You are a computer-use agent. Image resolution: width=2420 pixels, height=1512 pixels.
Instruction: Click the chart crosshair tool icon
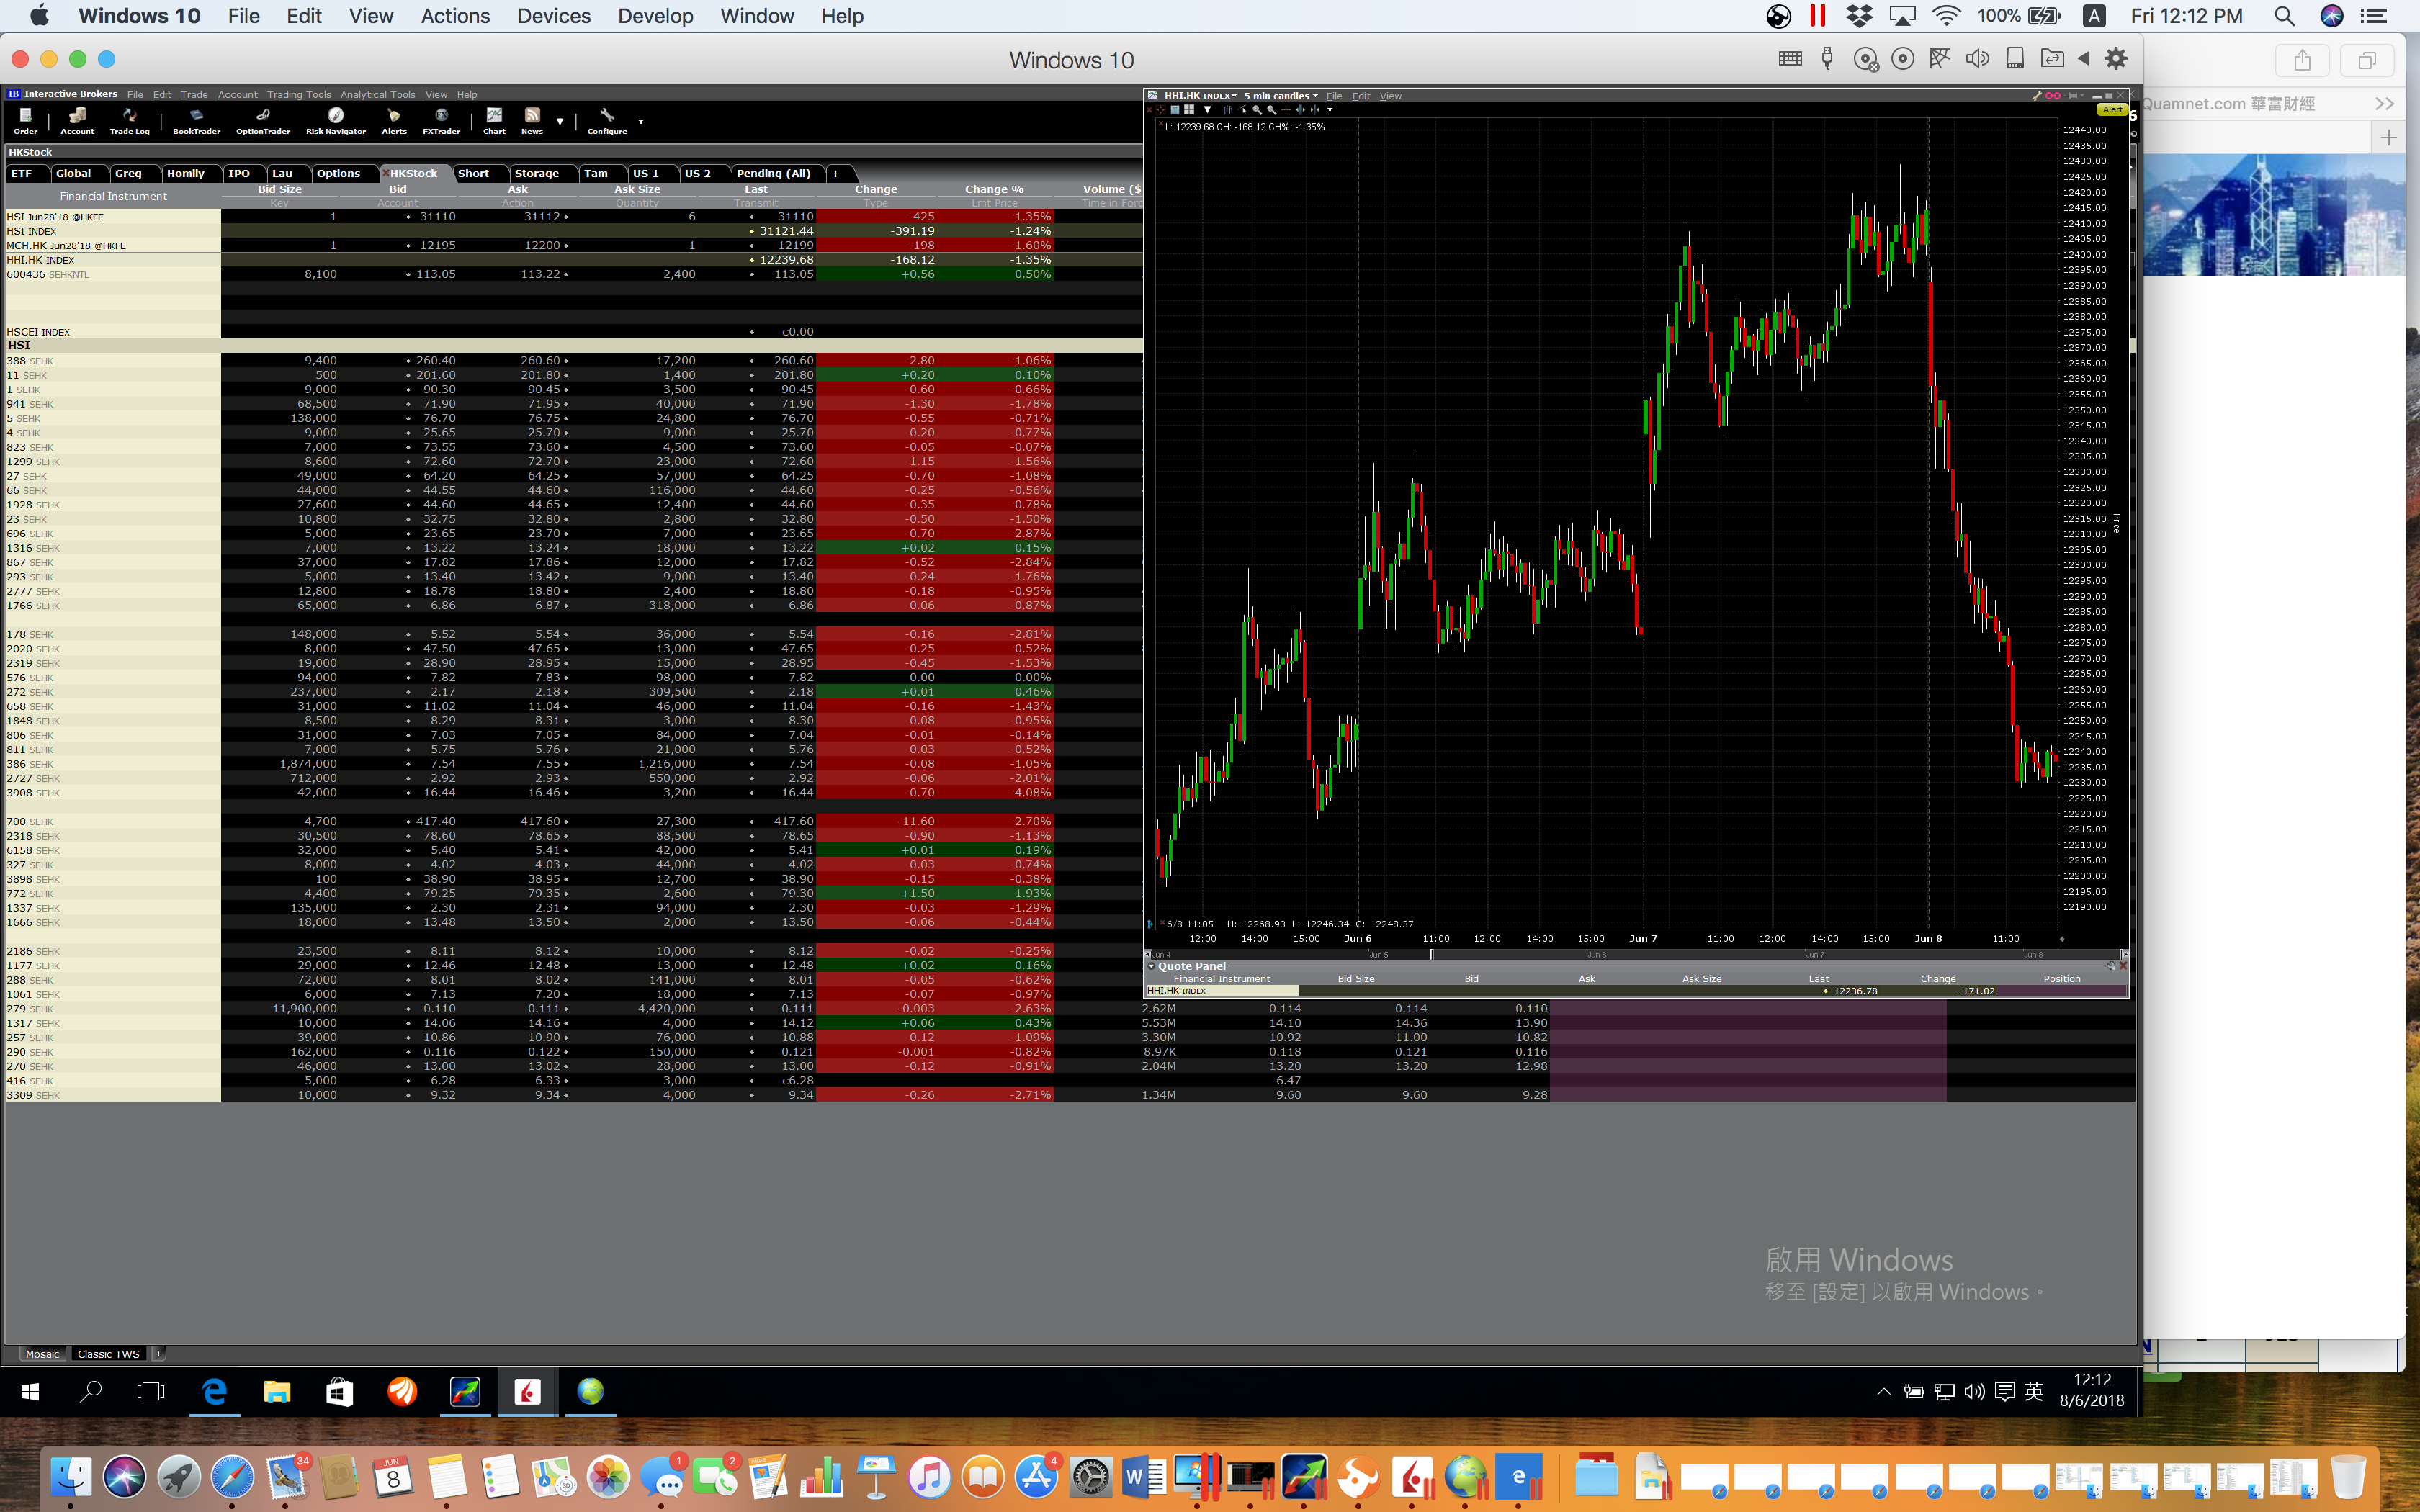pyautogui.click(x=1286, y=110)
